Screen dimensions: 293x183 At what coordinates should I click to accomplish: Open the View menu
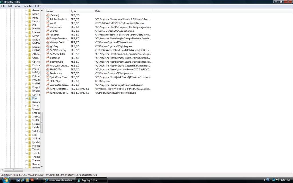(17, 6)
